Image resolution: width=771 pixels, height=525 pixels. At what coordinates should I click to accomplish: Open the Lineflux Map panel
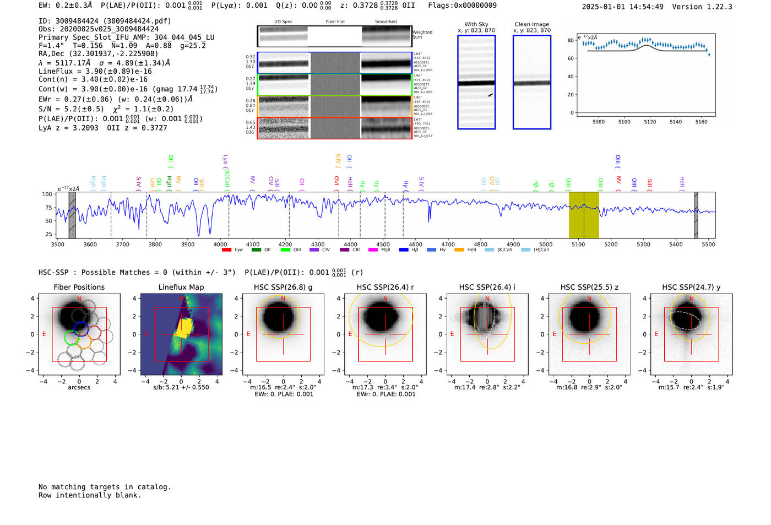[181, 334]
